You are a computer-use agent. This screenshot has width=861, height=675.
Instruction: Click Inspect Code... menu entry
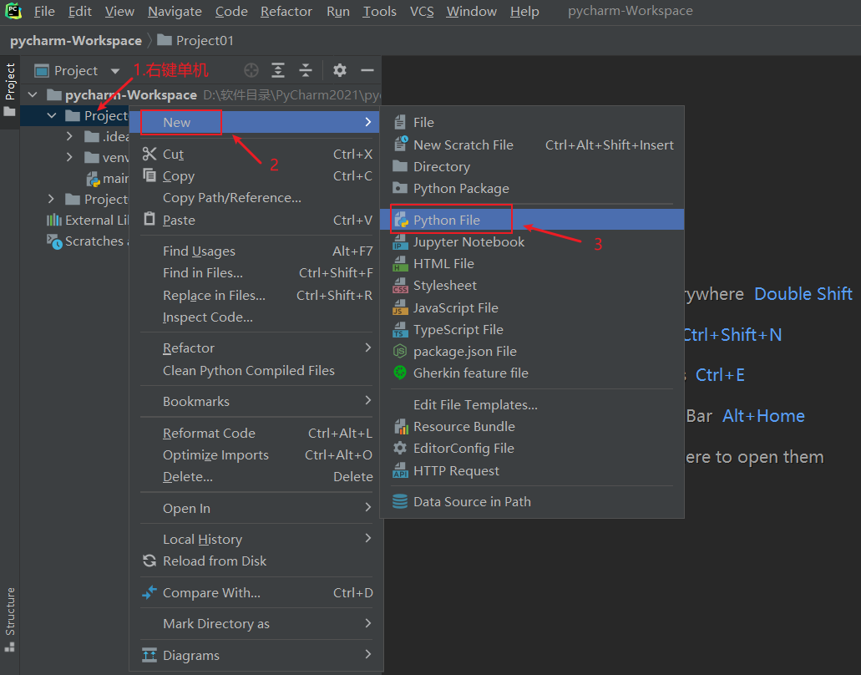[256, 317]
